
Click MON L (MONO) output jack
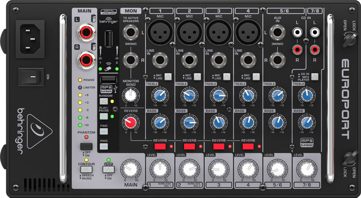coord(131,32)
